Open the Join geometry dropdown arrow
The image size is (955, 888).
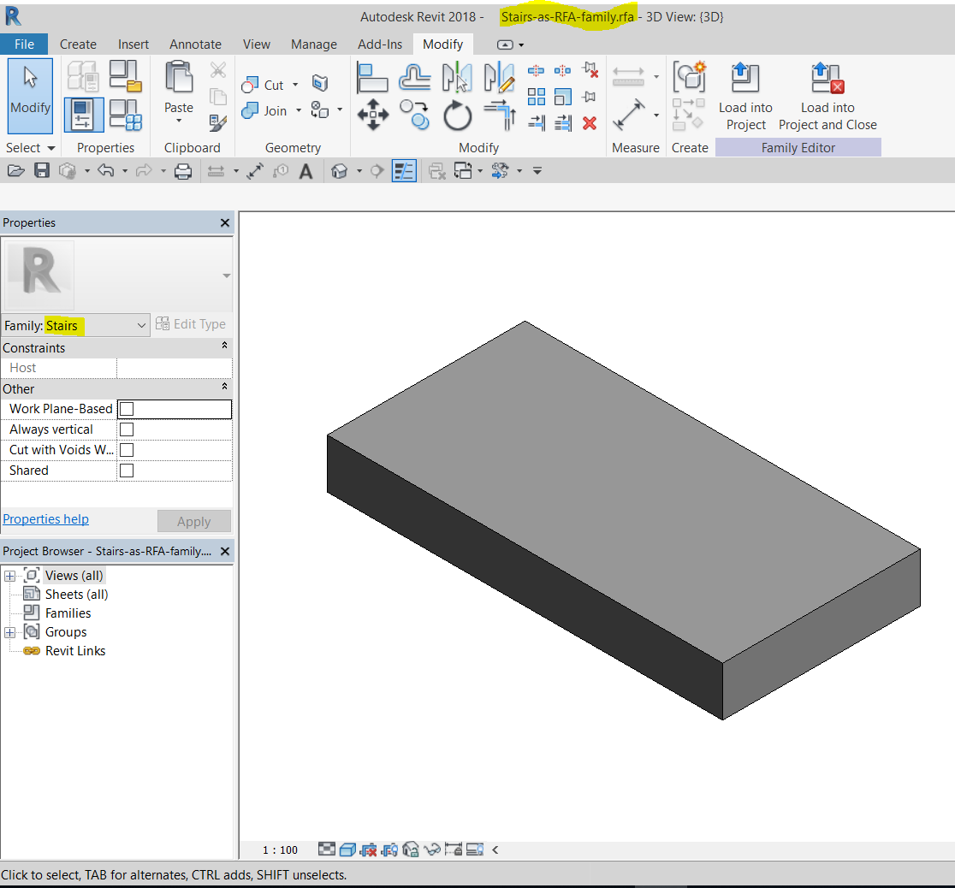pos(299,110)
